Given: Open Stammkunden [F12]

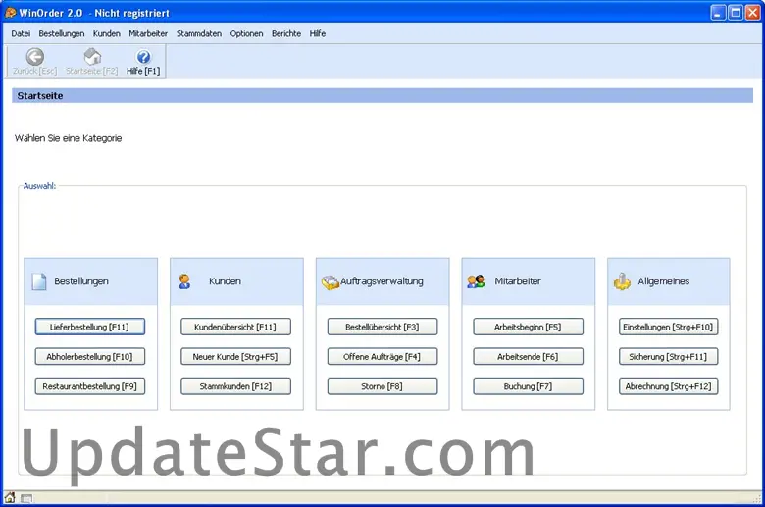Looking at the screenshot, I should point(235,386).
